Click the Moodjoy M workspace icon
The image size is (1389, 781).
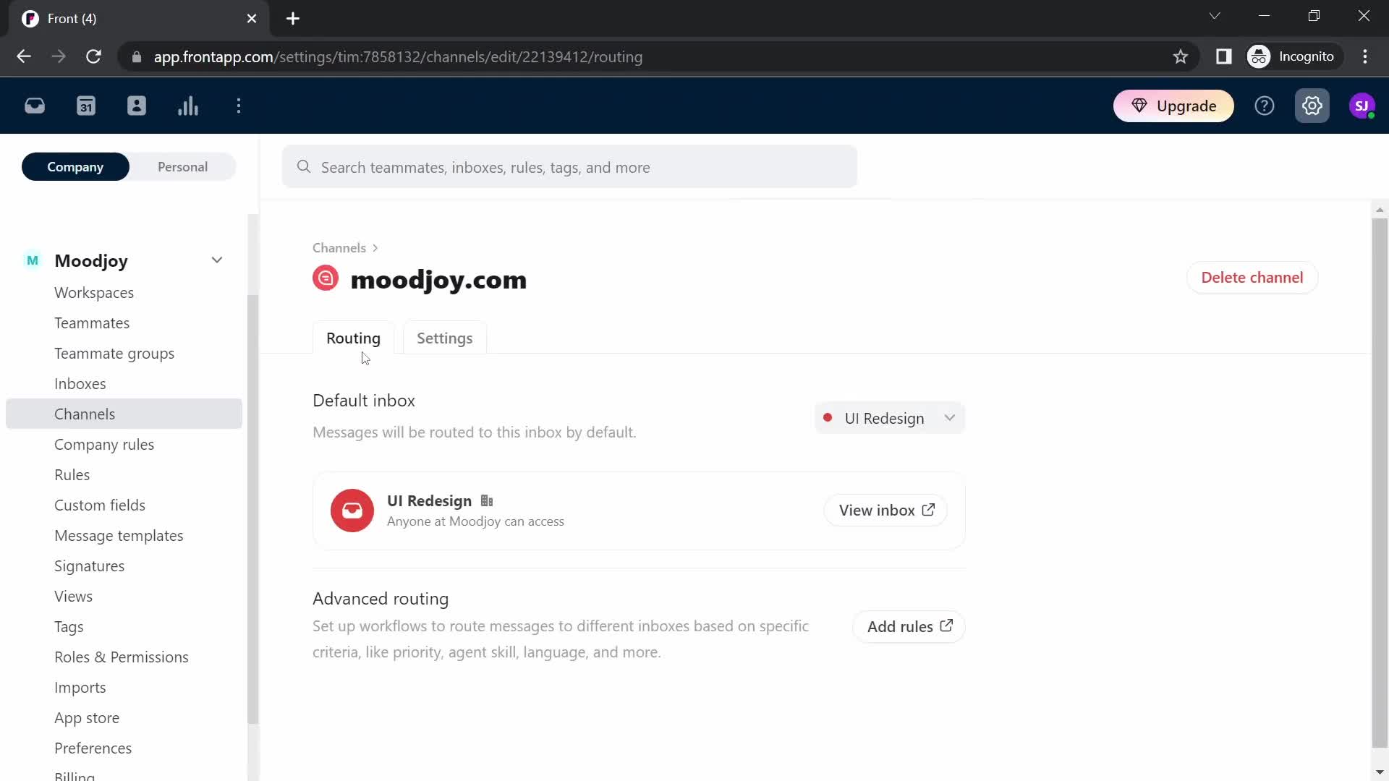coord(33,260)
